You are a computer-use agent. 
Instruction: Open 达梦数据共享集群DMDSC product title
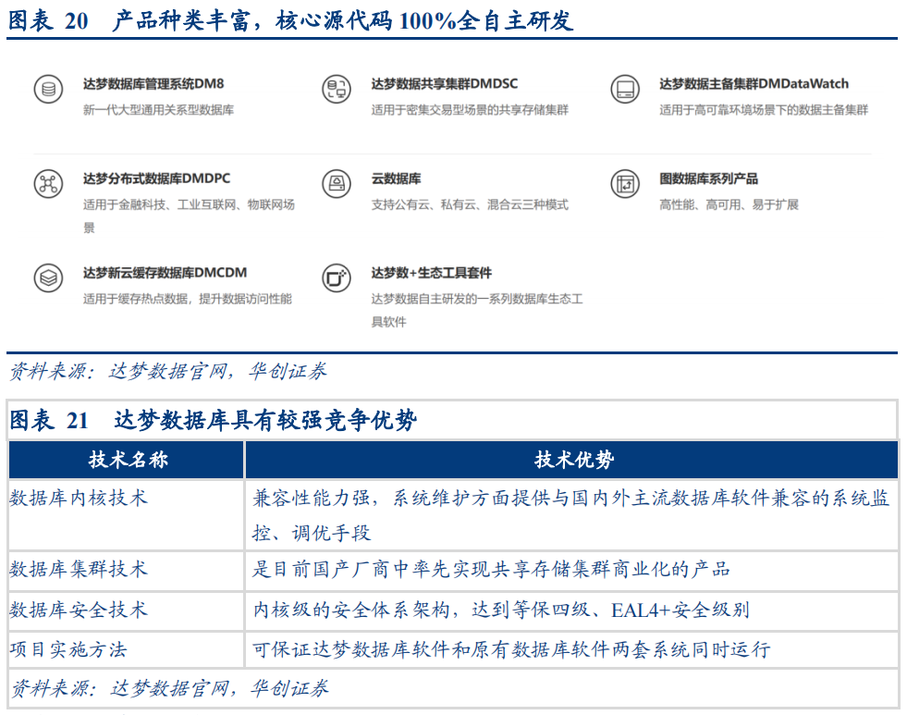[444, 84]
